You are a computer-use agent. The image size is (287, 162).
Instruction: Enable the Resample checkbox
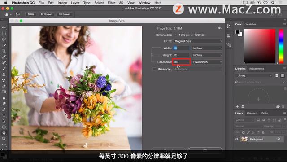154,69
